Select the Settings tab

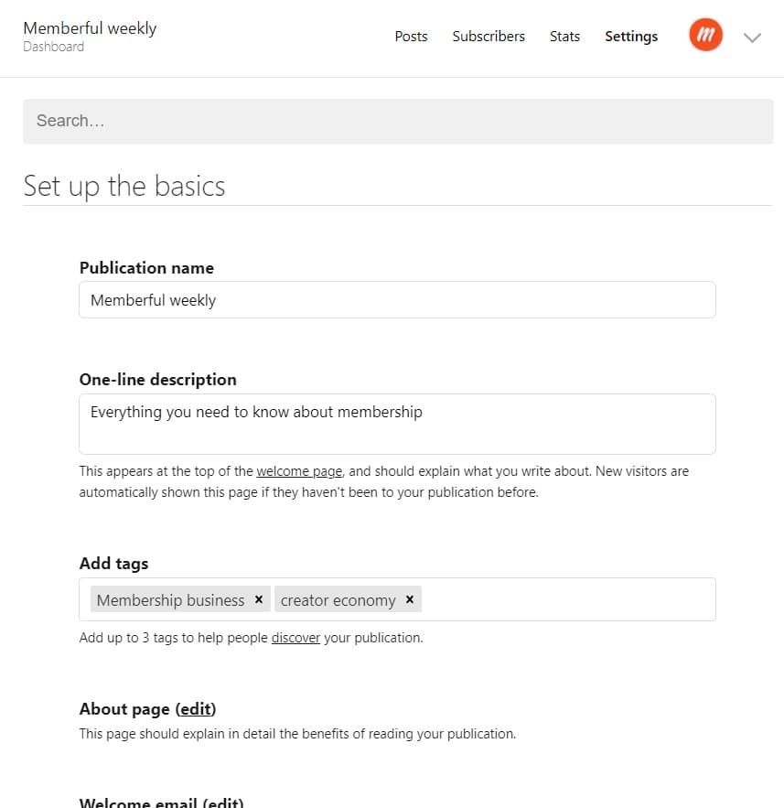click(631, 37)
